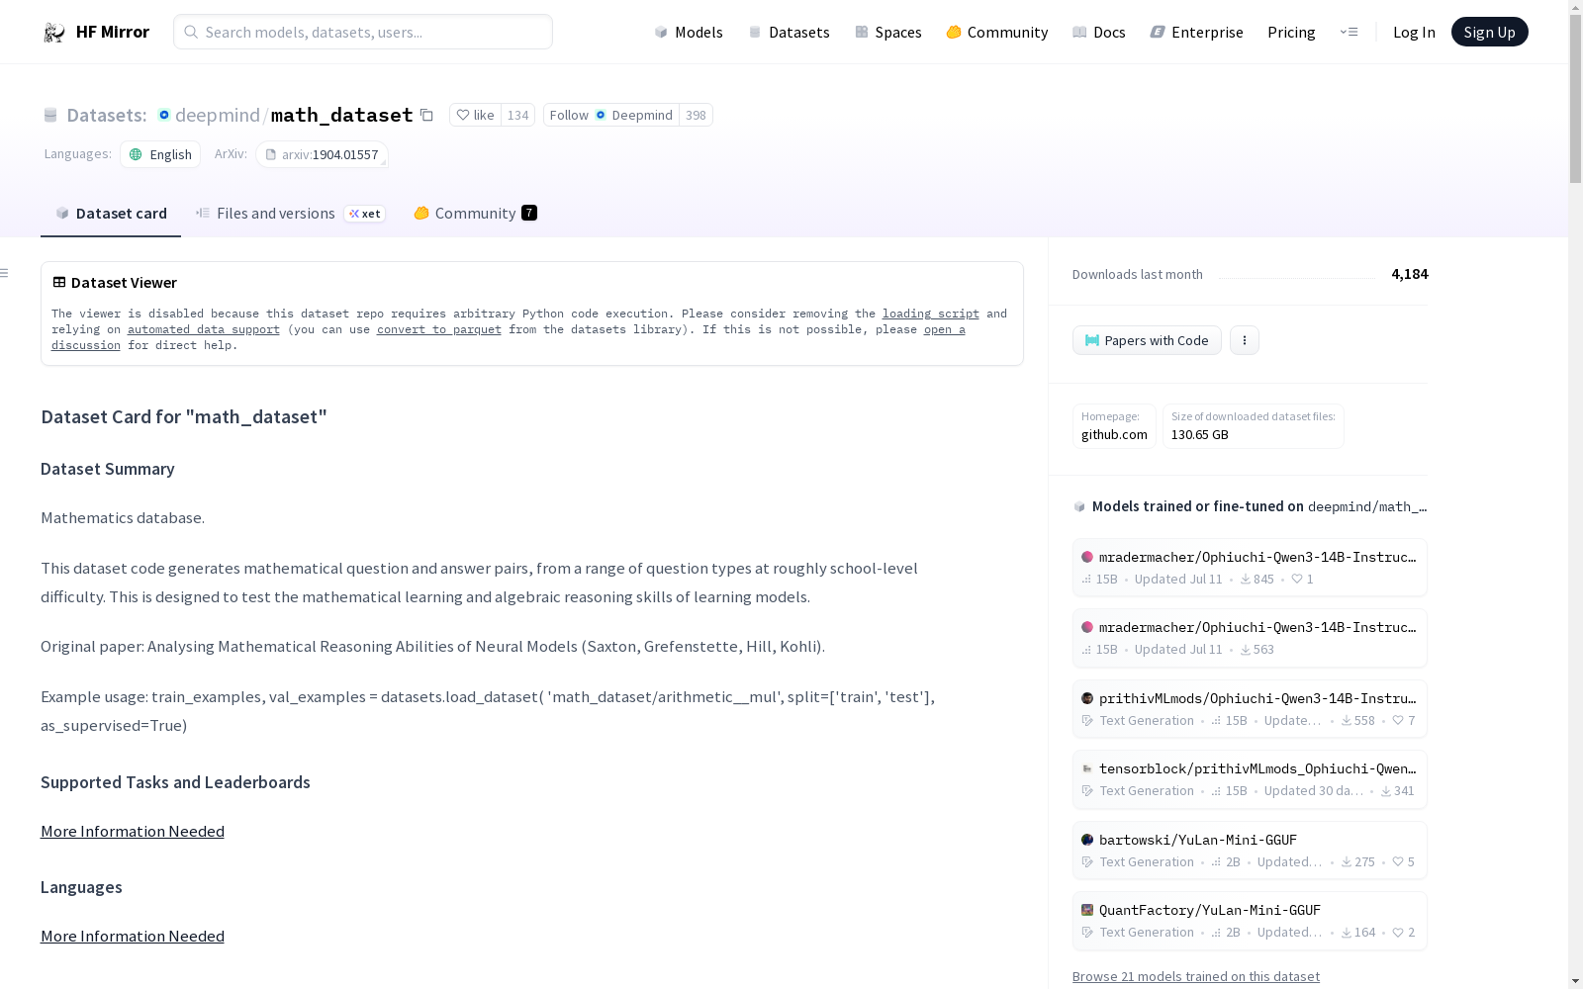The height and width of the screenshot is (989, 1583).
Task: Open the Community navigation item
Action: (997, 32)
